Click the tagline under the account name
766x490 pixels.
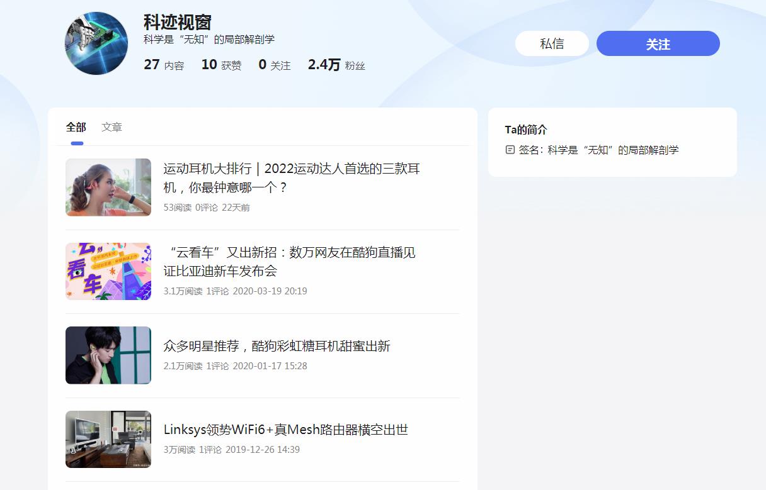tap(209, 39)
